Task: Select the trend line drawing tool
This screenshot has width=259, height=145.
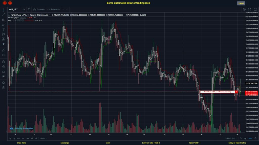Action: point(4,15)
